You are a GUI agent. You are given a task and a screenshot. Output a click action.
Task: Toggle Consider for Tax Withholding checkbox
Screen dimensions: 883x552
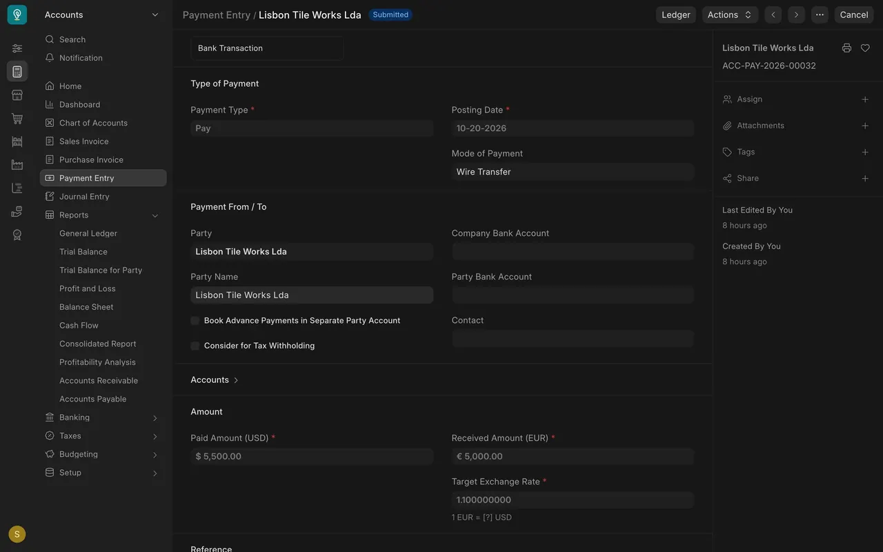tap(195, 346)
